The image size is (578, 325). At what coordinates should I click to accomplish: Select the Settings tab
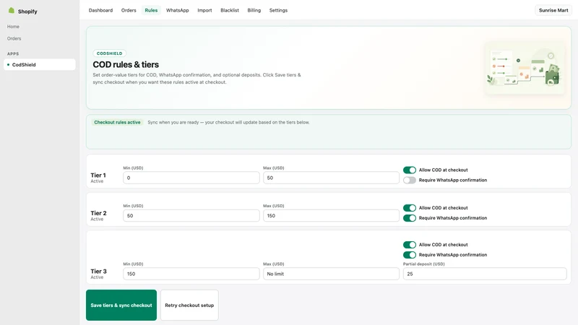click(x=278, y=10)
